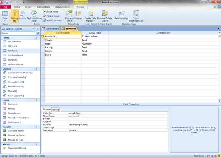Open Create Data Macros dropdown
This screenshot has height=158, width=221.
[91, 16]
